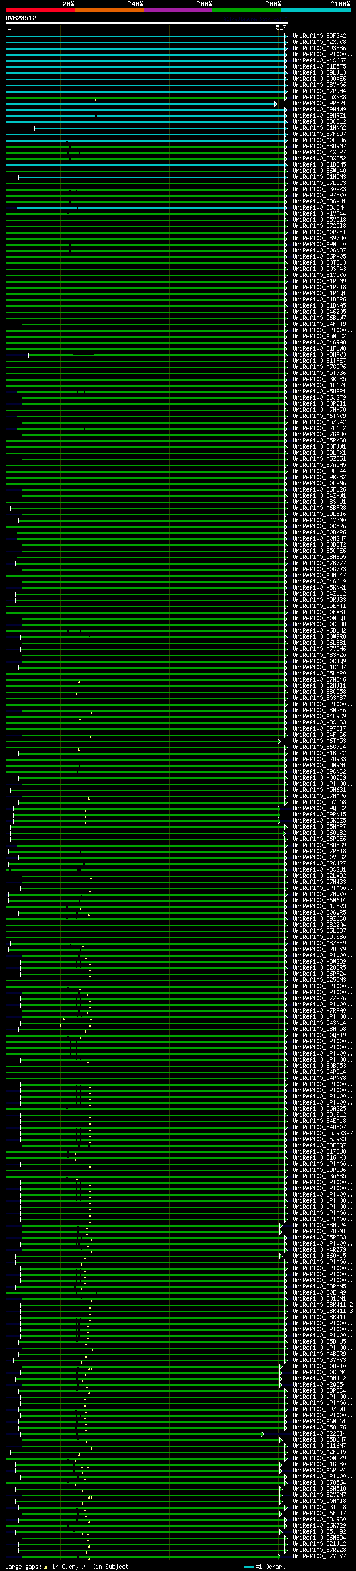Click the alignment bar for UniRef100_B9RY21
356x1571 pixels.
pos(141,104)
